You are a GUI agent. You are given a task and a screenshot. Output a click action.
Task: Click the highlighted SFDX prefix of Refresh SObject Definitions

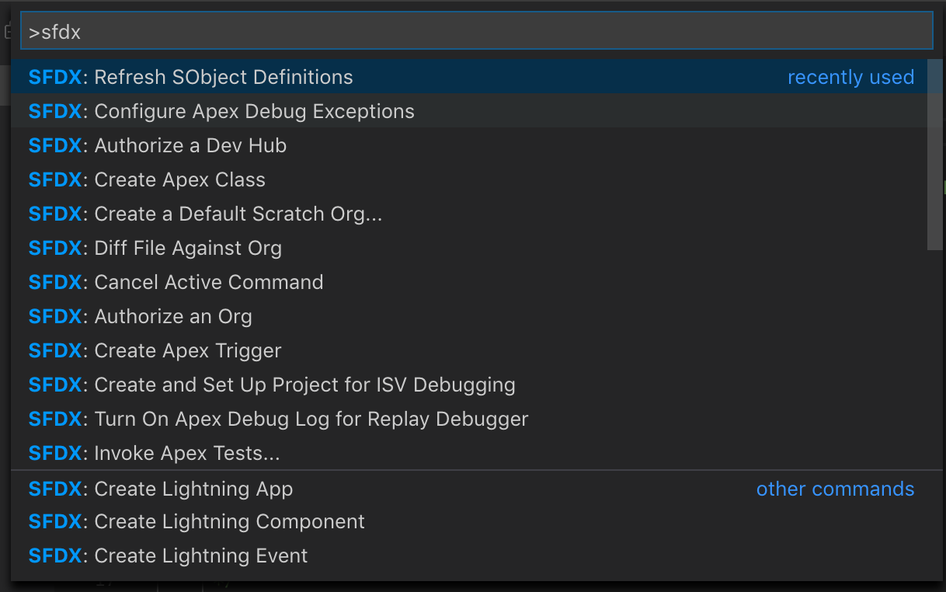(x=56, y=77)
